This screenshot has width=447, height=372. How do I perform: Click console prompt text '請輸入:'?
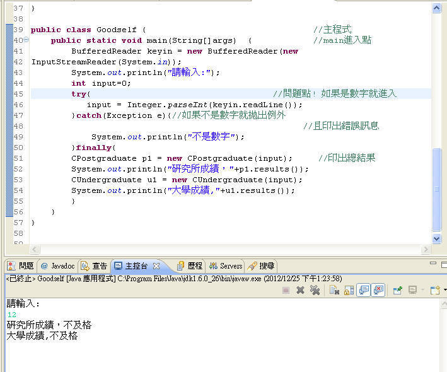pyautogui.click(x=23, y=303)
